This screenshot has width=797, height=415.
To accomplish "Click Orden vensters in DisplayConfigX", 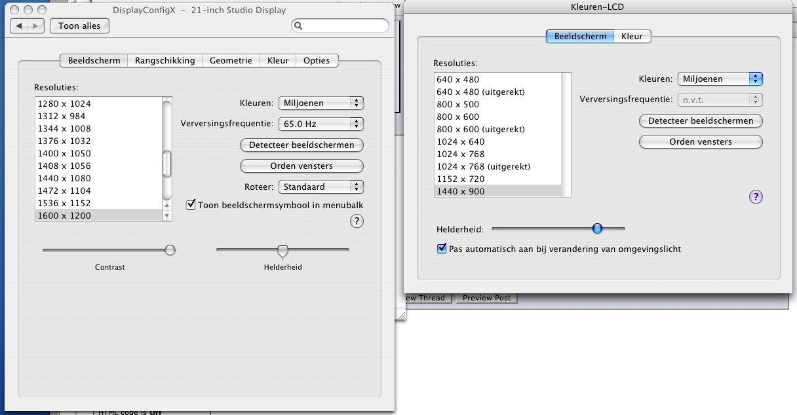I will [x=301, y=166].
